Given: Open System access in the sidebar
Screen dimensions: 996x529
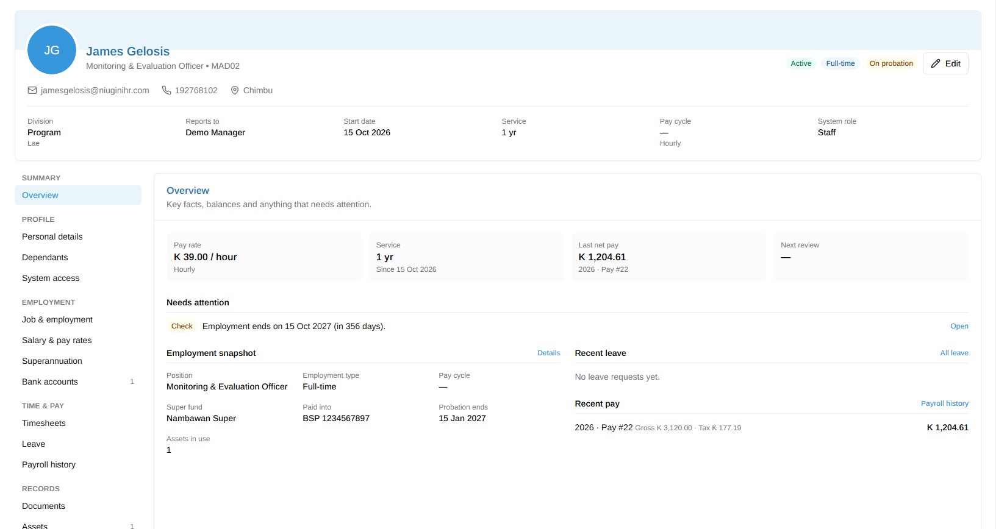Looking at the screenshot, I should click(78, 278).
